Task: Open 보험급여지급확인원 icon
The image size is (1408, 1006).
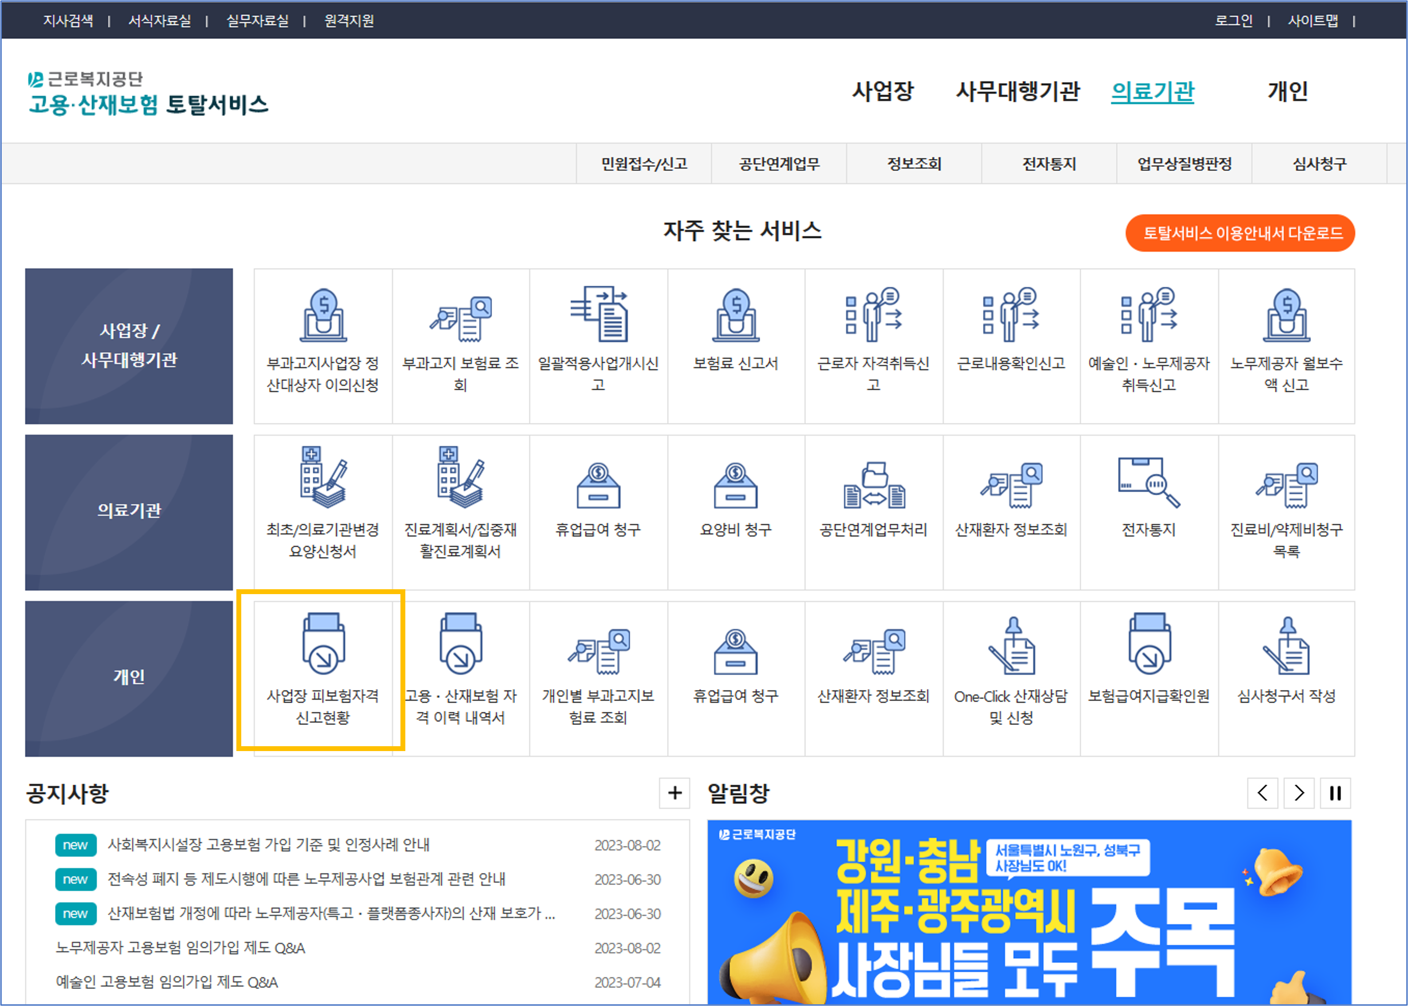Action: pos(1149,645)
